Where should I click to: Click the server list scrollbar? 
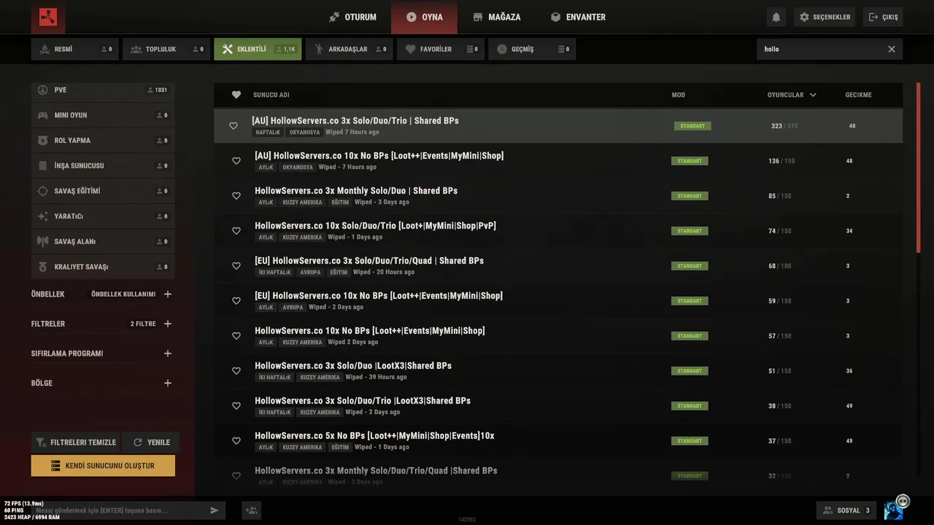click(919, 168)
